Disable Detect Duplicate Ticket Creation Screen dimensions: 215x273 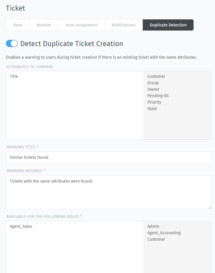[11, 43]
